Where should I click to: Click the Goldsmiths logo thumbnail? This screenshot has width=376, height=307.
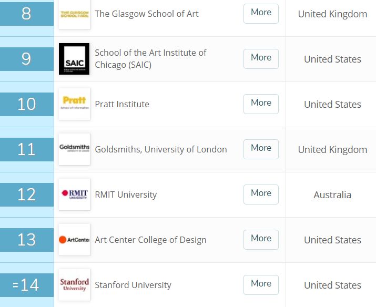pyautogui.click(x=74, y=149)
